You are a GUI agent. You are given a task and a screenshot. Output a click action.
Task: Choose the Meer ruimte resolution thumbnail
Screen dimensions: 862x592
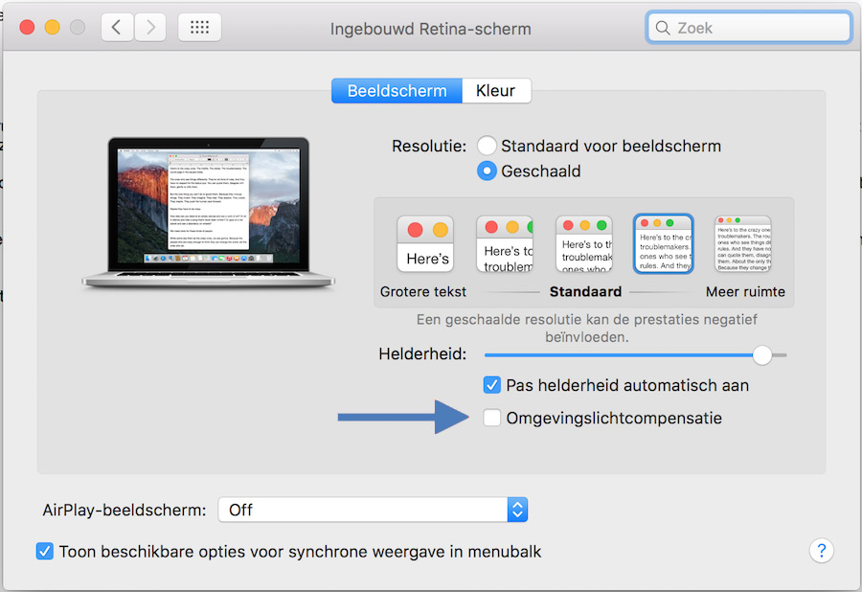(x=743, y=244)
